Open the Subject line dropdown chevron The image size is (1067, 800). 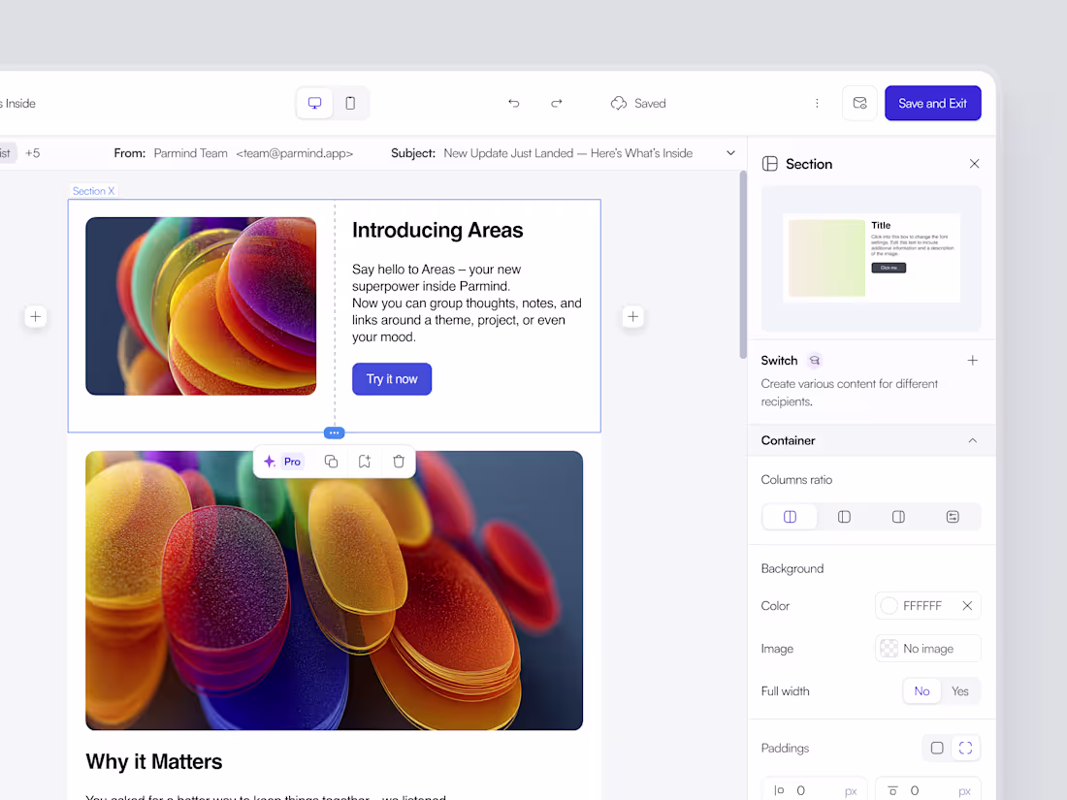pyautogui.click(x=730, y=152)
